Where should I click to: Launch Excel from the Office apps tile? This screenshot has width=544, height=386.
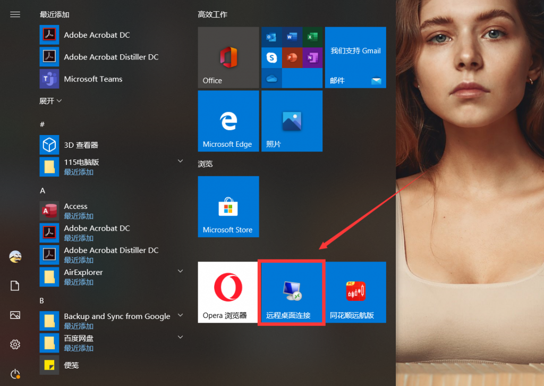(x=312, y=37)
